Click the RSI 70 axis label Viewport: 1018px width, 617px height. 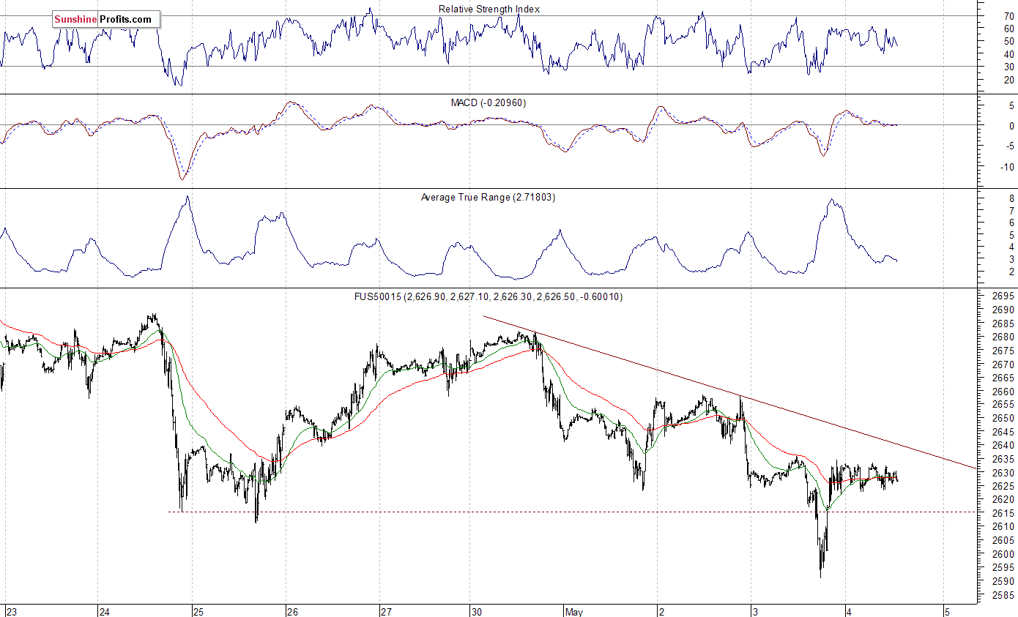(1008, 15)
